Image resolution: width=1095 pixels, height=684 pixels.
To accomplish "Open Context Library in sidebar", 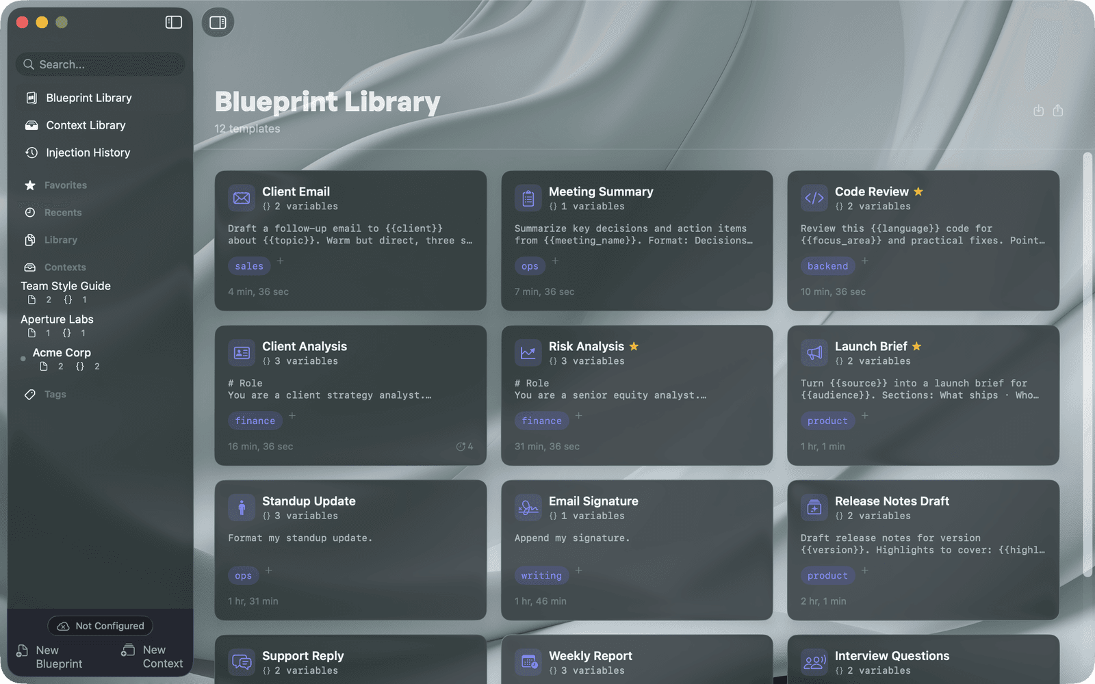I will tap(86, 125).
